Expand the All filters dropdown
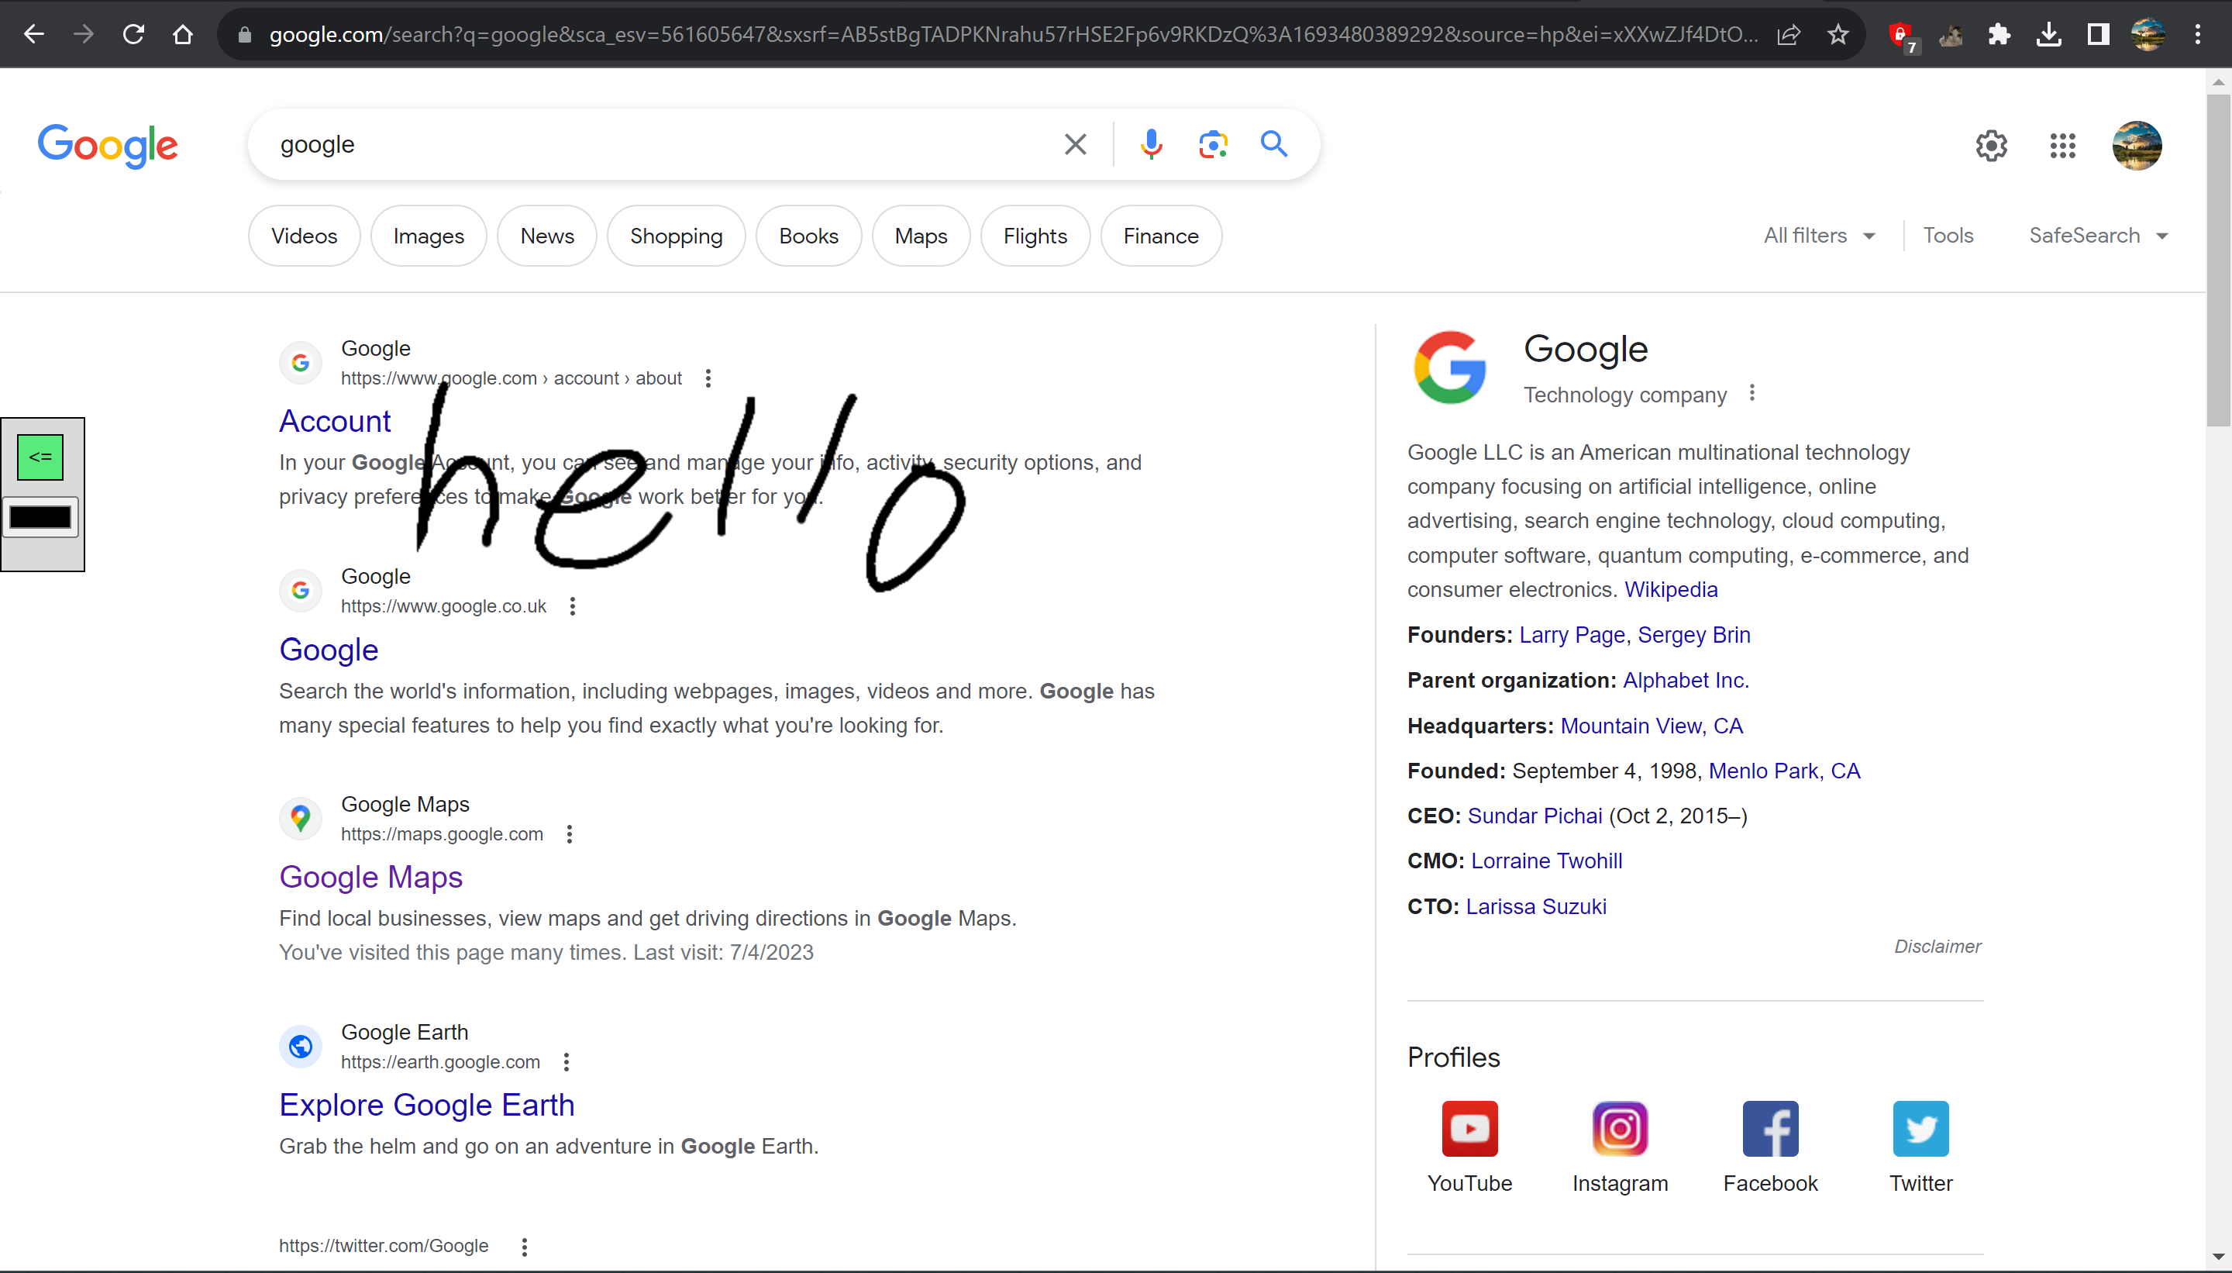This screenshot has height=1273, width=2232. (x=1819, y=235)
